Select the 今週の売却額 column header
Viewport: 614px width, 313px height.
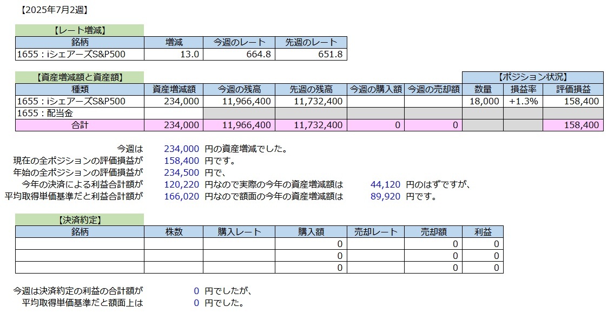[x=433, y=90]
